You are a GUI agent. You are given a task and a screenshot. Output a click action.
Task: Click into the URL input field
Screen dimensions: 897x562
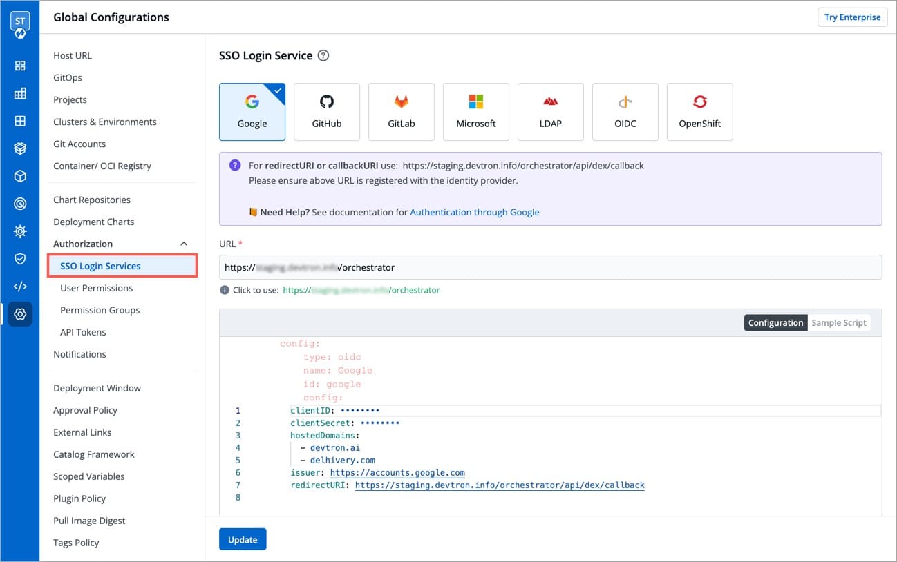[x=550, y=267]
